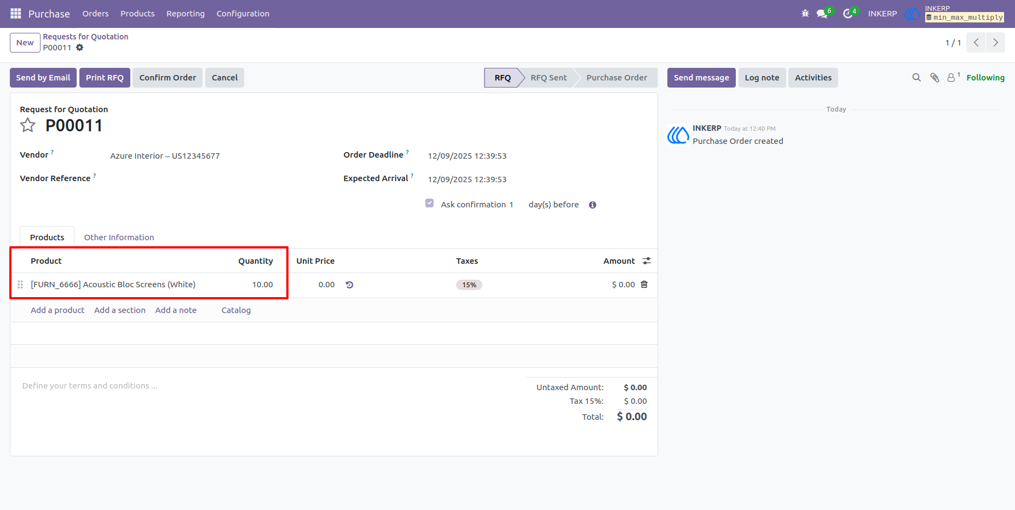Click the chatter search magnifier icon
Viewport: 1015px width, 510px height.
[x=916, y=78]
